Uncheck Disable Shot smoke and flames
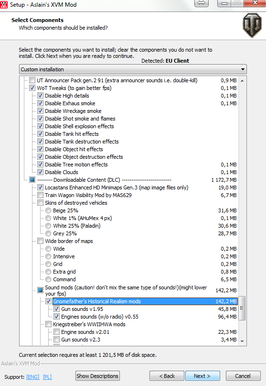Screen dimensions: 266x386 click(40, 119)
